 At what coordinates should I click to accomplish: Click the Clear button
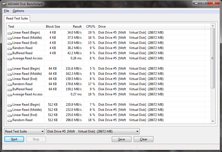click(143, 139)
